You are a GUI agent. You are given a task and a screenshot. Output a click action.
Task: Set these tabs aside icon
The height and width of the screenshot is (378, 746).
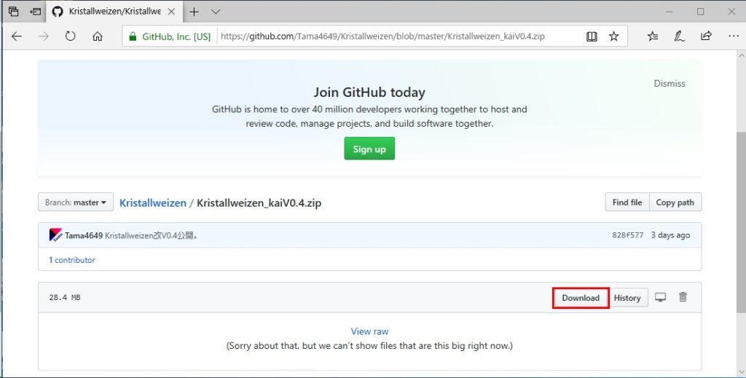[x=35, y=12]
